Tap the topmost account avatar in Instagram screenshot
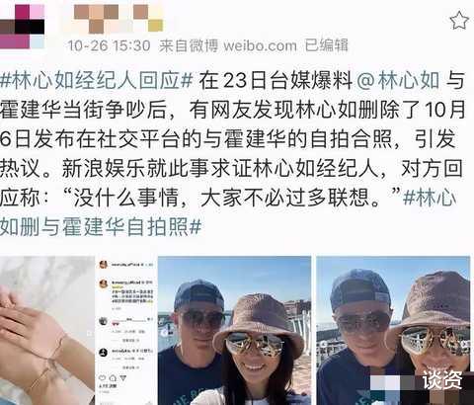Screen dimensions: 474x405 click(104, 265)
